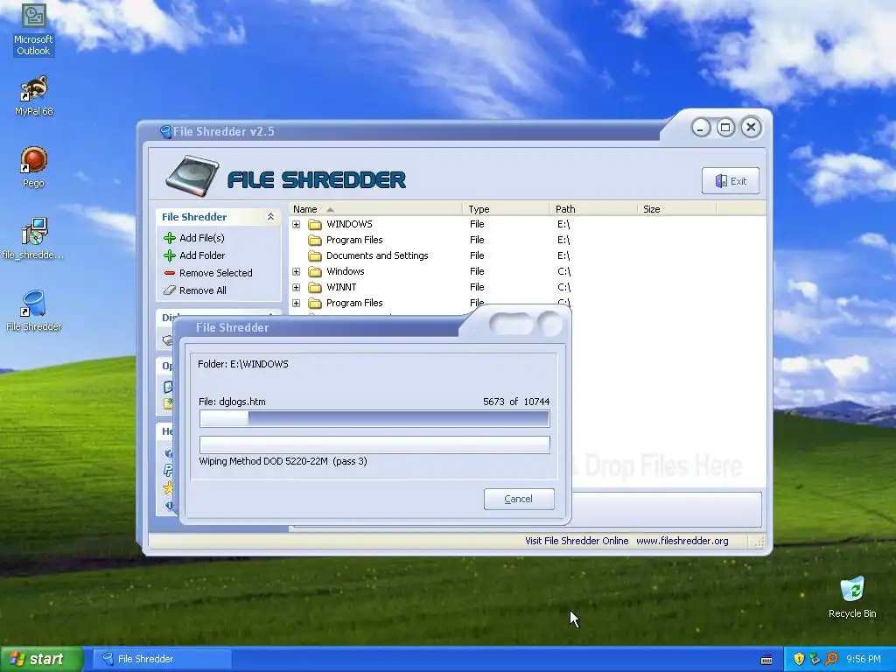Click the eraser Remove All icon

pyautogui.click(x=170, y=290)
